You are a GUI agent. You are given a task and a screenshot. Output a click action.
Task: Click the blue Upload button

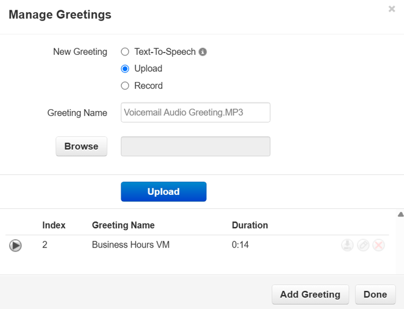point(163,191)
